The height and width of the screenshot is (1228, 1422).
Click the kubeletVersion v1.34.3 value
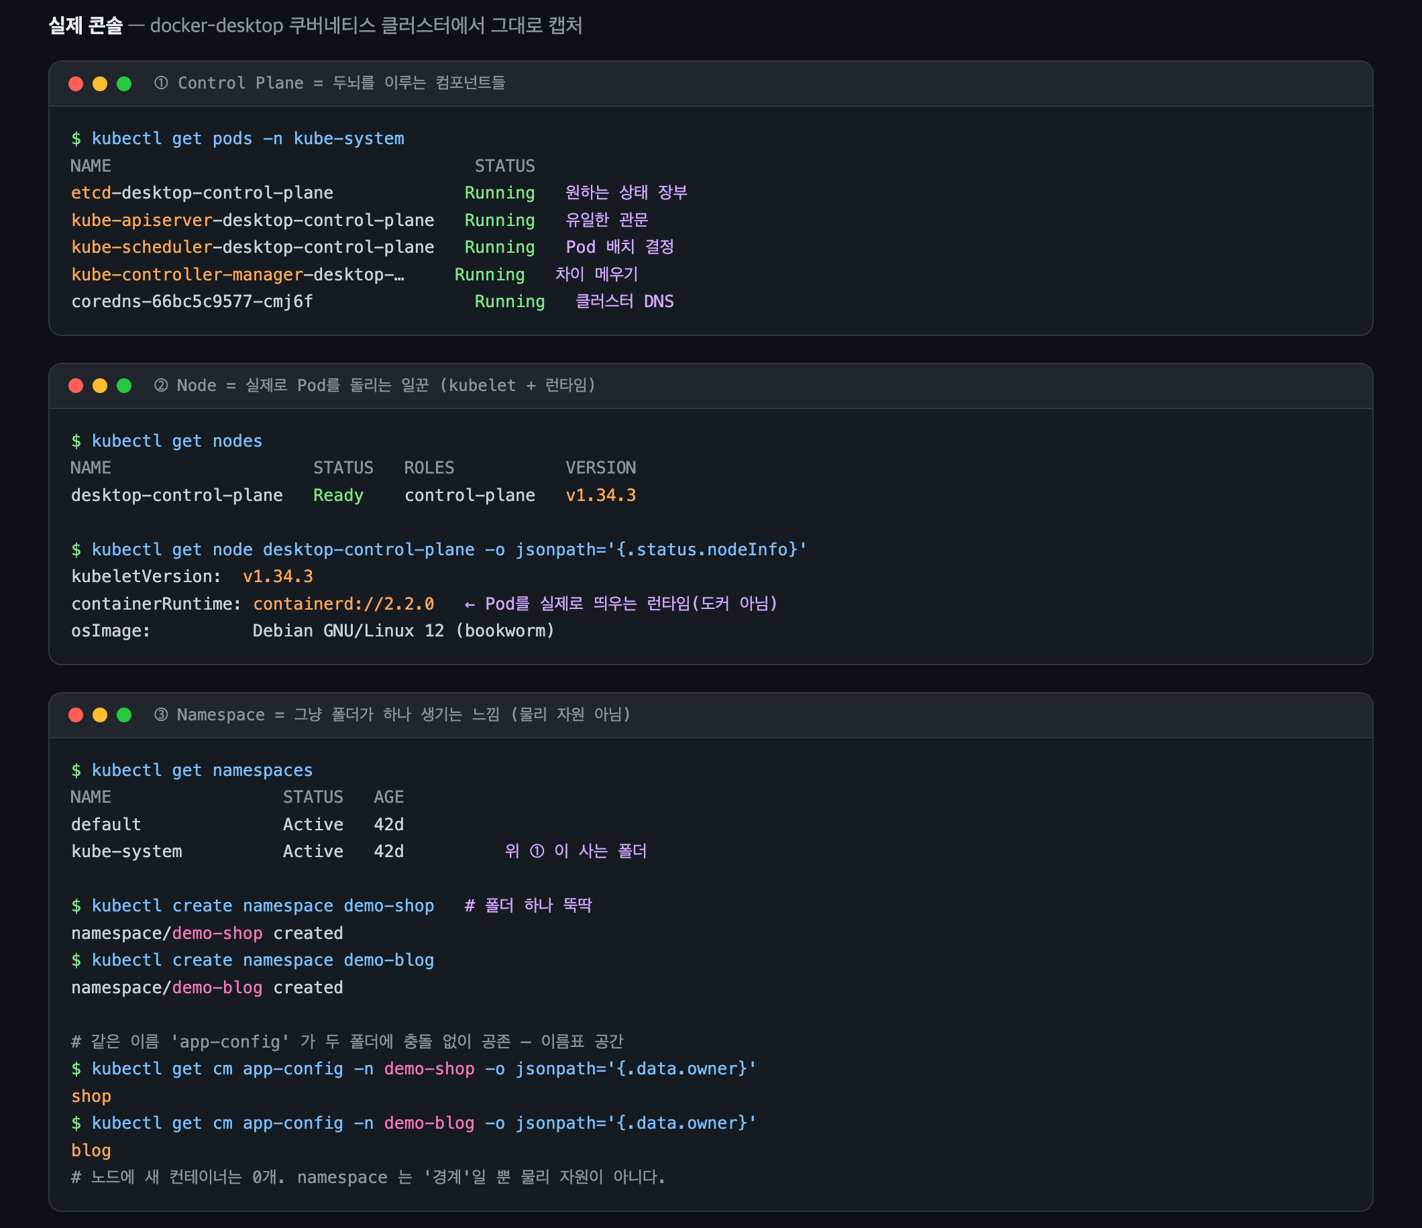pos(278,577)
